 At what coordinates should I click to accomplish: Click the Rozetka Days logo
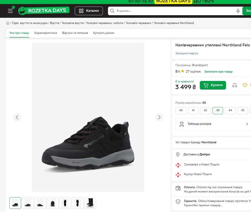click(x=44, y=11)
